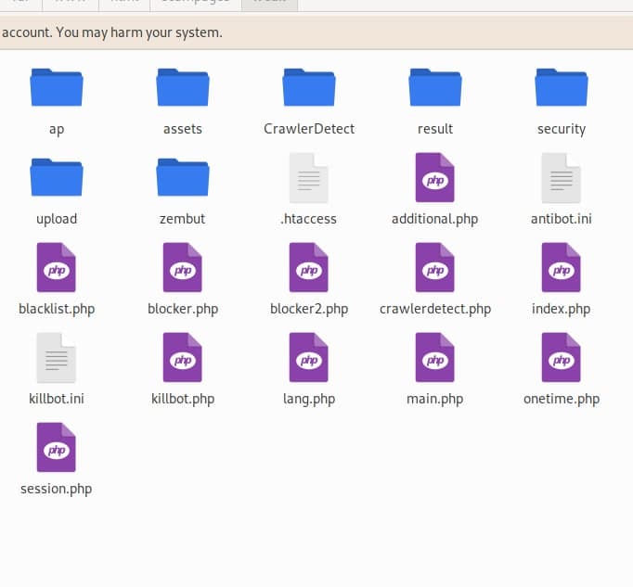The width and height of the screenshot is (633, 587).
Task: Highlight the blocker2.php file
Action: click(x=309, y=268)
